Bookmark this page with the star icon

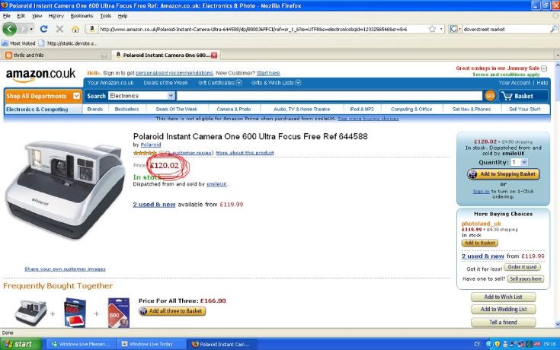coord(432,29)
